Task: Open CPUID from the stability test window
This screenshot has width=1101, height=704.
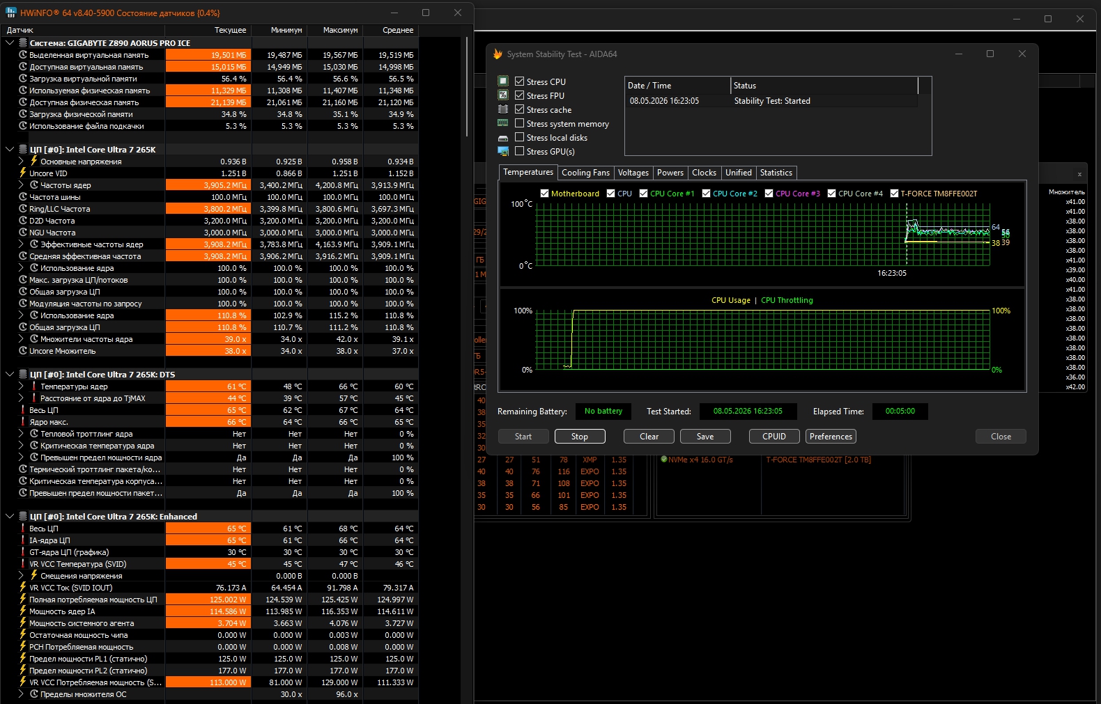Action: point(774,437)
